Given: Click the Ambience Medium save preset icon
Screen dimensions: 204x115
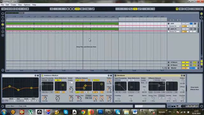Looking at the screenshot, I should click(x=111, y=75).
